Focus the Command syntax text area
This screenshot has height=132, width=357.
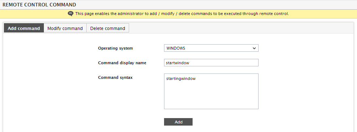point(211,91)
